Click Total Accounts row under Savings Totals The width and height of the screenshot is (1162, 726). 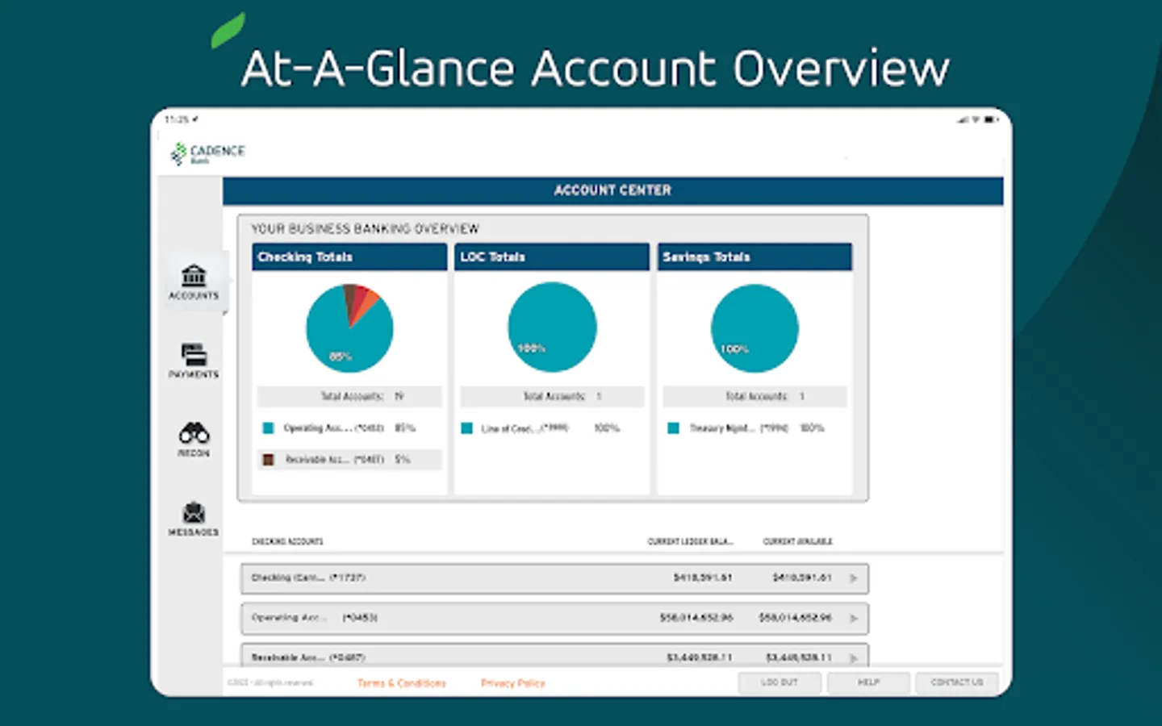(754, 396)
